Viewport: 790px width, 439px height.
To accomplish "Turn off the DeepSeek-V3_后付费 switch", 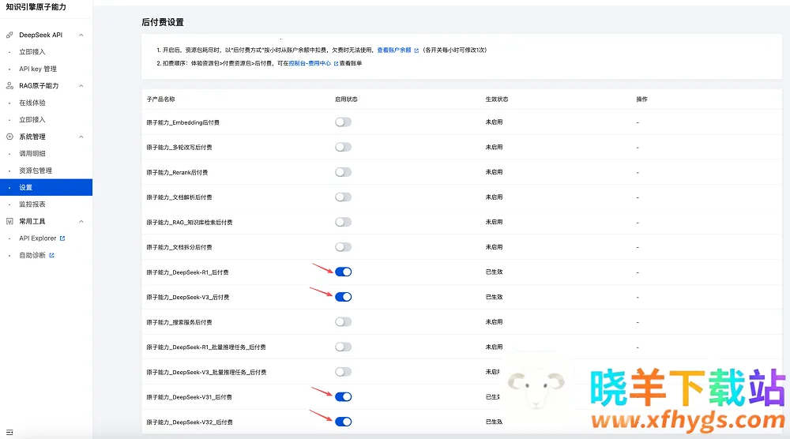I will 343,297.
